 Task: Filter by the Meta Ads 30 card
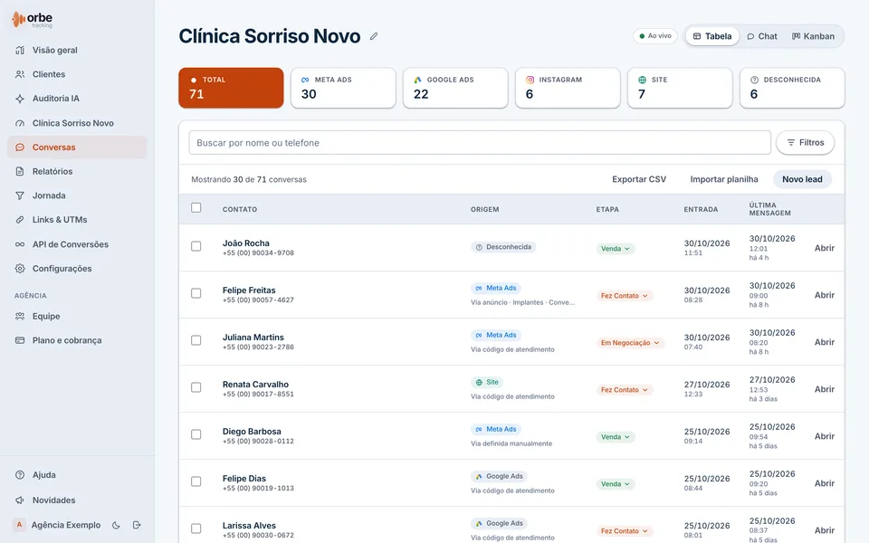point(343,88)
